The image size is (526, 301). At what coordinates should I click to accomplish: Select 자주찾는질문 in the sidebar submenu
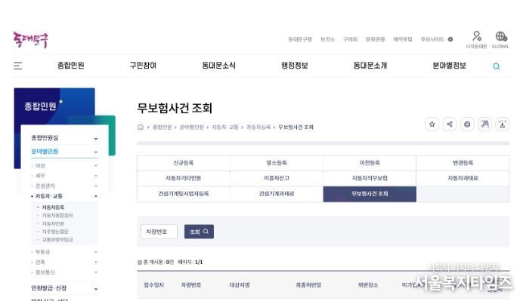pyautogui.click(x=55, y=232)
